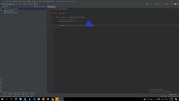Hide the Project panel with minus icon
The width and height of the screenshot is (179, 101).
pos(45,7)
